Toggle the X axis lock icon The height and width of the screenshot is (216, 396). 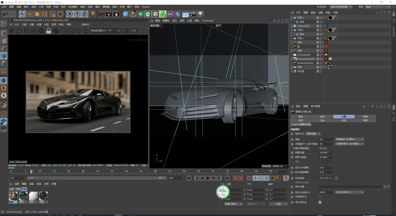[70, 14]
